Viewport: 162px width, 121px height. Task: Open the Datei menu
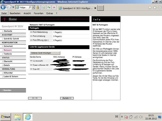(x=4, y=13)
